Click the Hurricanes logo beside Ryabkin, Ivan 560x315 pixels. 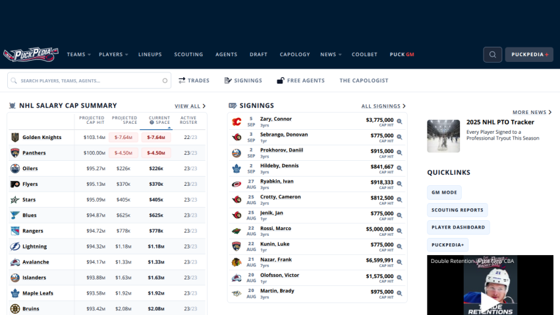237,185
